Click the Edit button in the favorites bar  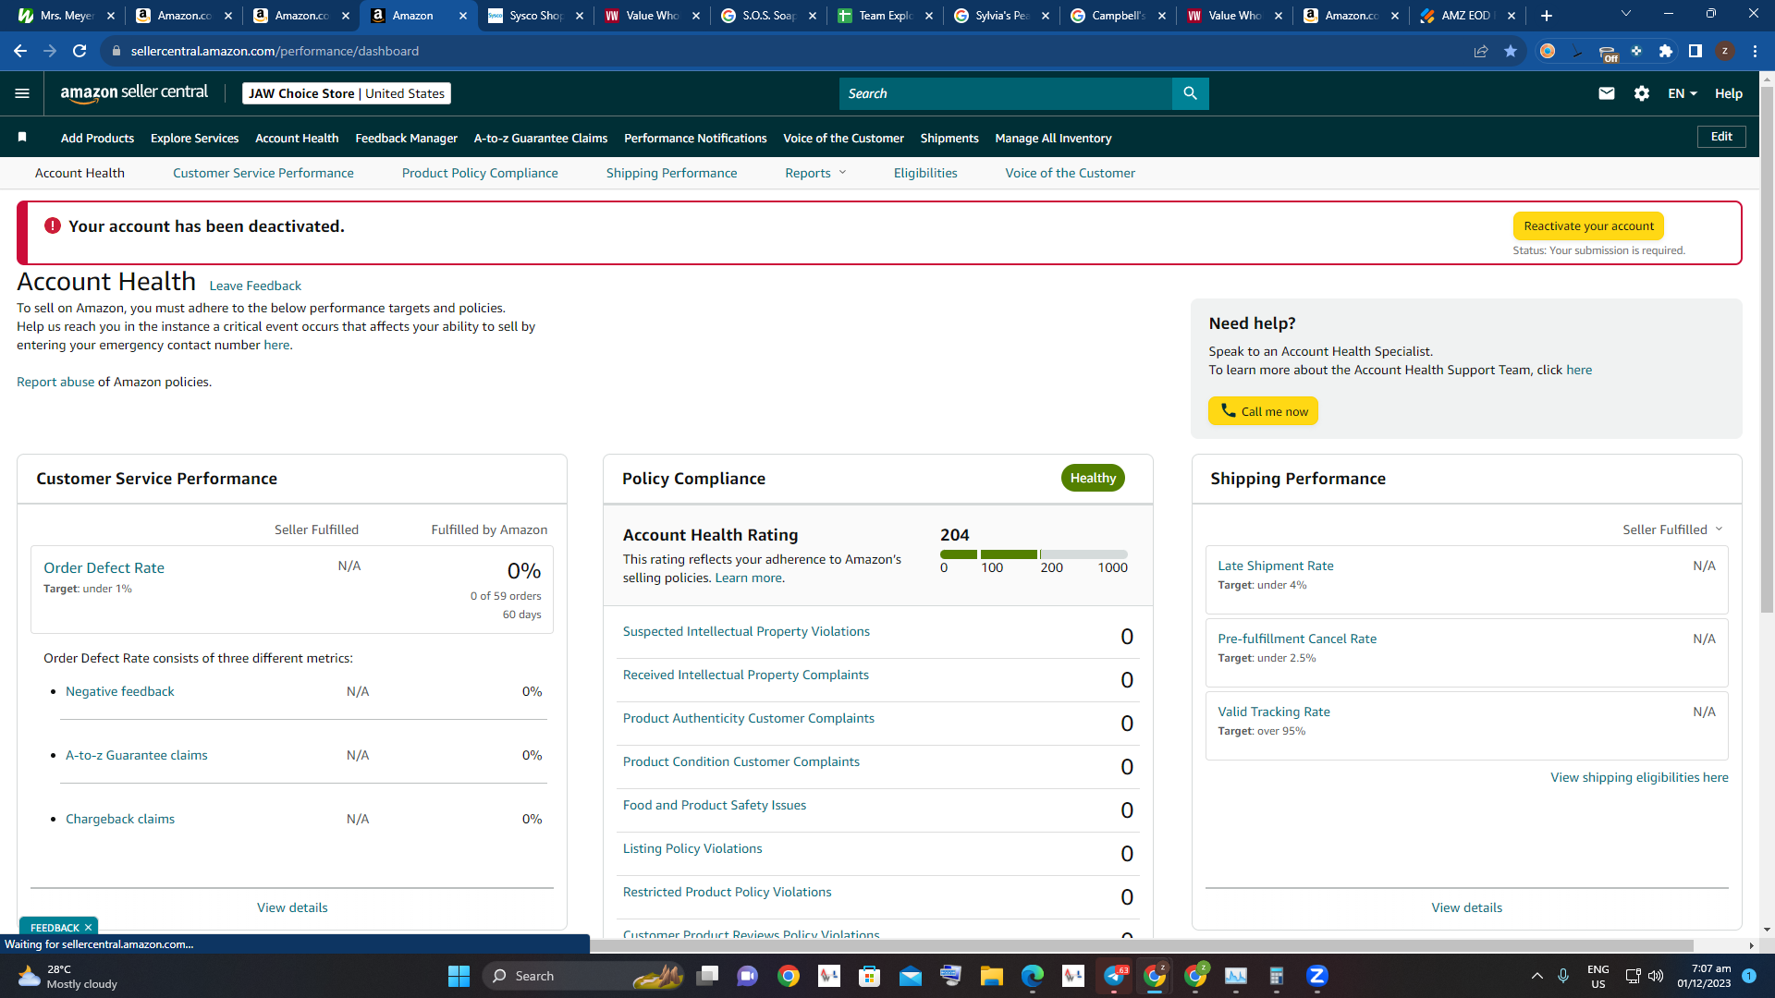1721,137
